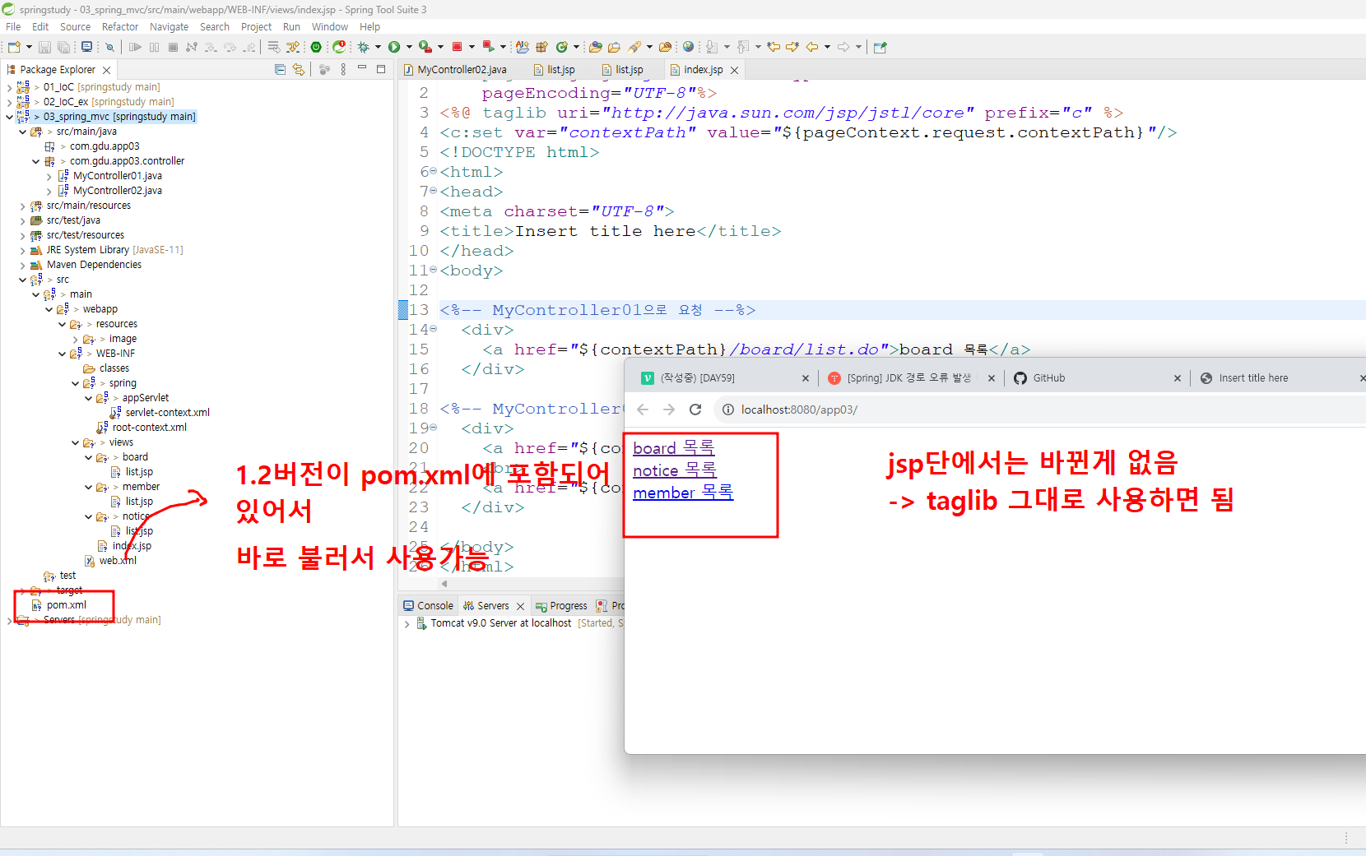Click the Suspend debug icon
This screenshot has height=856, width=1366.
pos(154,47)
